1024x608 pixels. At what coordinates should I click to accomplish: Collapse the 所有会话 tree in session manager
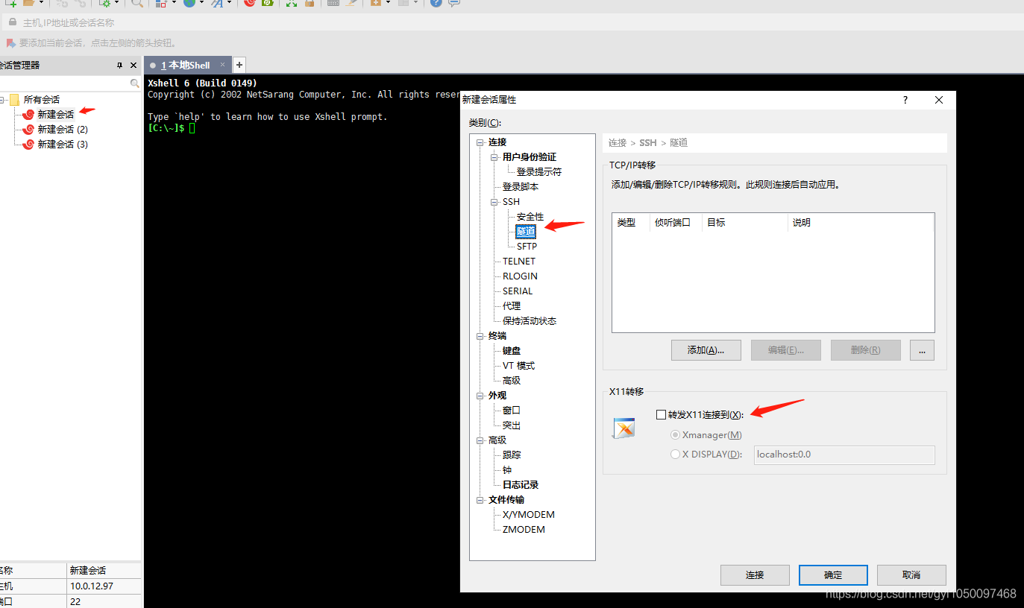(3, 99)
